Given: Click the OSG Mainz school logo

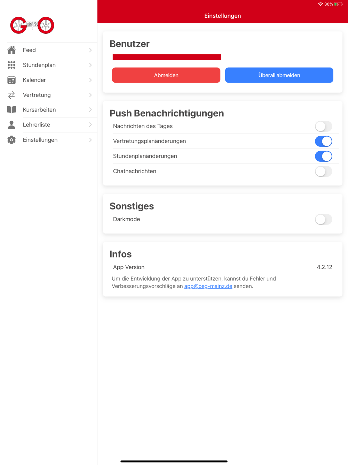Looking at the screenshot, I should (32, 25).
